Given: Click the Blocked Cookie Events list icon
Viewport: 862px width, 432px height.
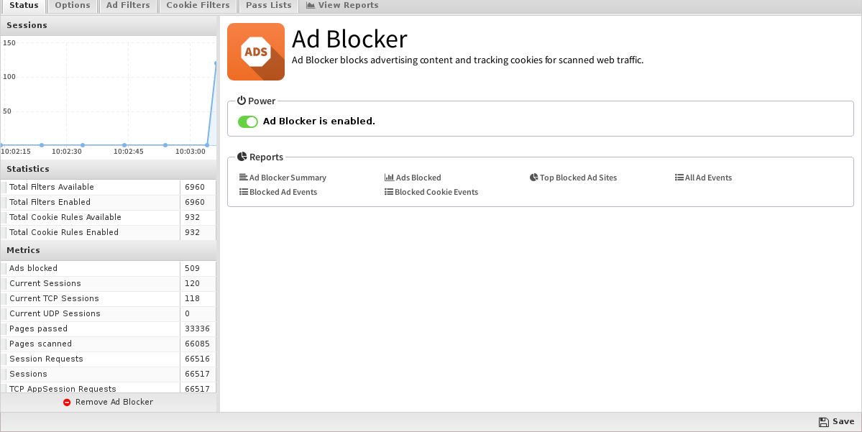Looking at the screenshot, I should point(389,192).
